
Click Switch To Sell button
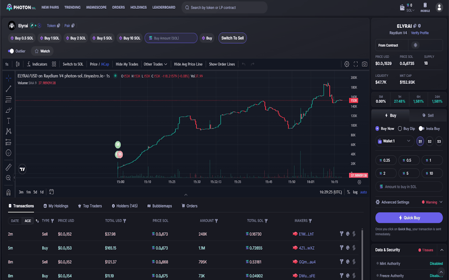point(232,38)
